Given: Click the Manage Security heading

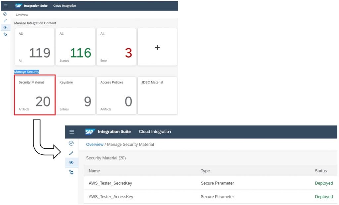Looking at the screenshot, I should 26,72.
